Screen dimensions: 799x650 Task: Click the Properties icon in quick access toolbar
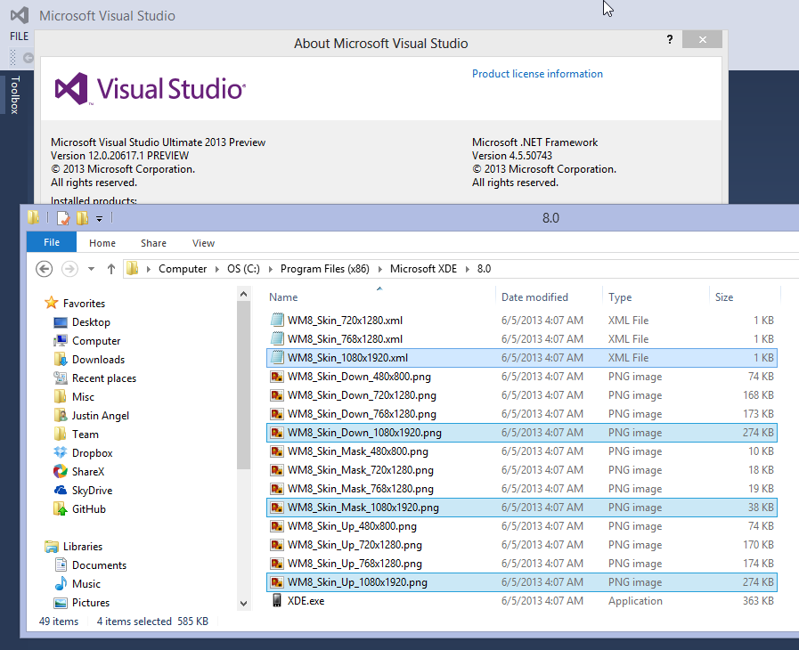(62, 218)
